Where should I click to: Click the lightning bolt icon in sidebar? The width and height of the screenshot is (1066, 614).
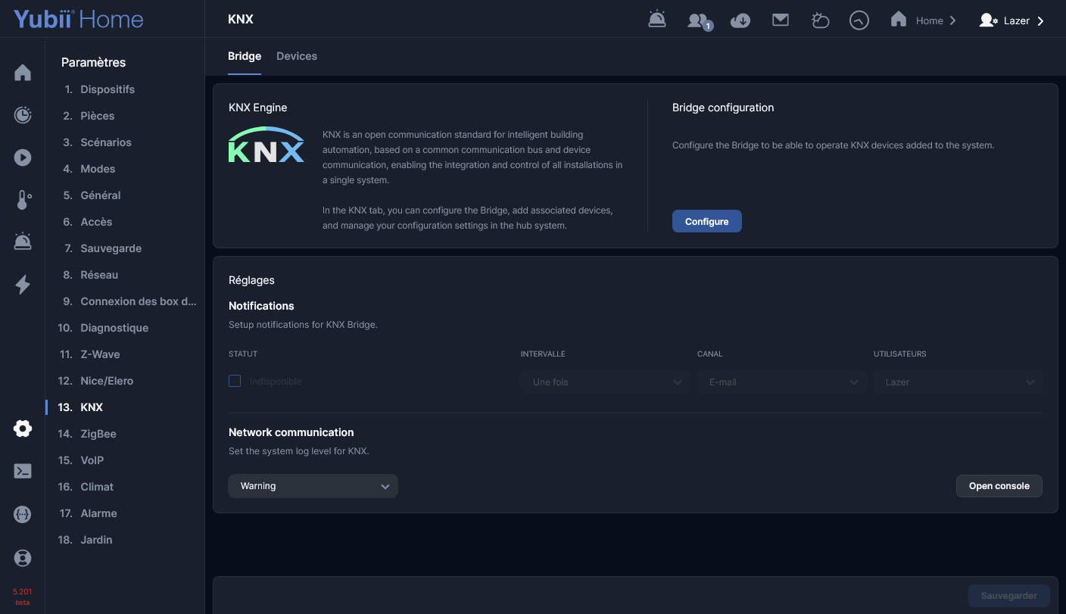23,285
